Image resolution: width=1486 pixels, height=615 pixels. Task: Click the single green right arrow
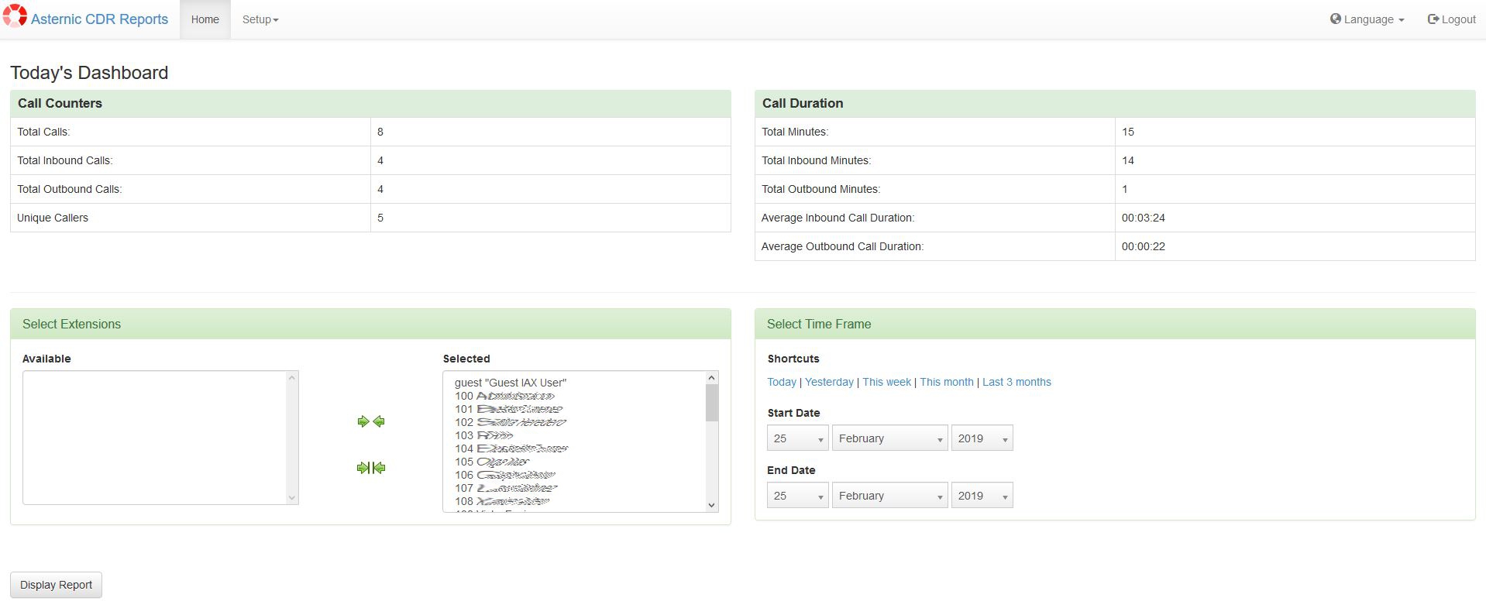coord(363,421)
